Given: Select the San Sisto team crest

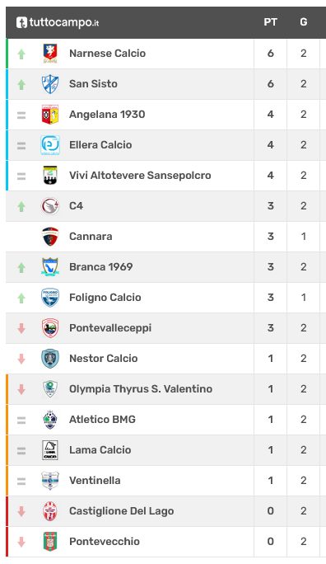Looking at the screenshot, I should (x=50, y=84).
